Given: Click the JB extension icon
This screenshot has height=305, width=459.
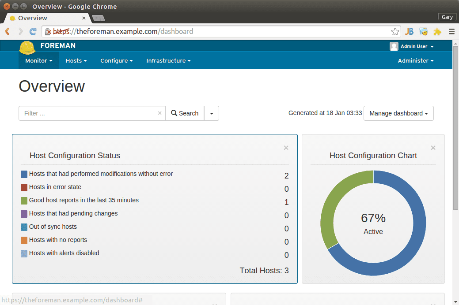Looking at the screenshot, I should [x=410, y=31].
